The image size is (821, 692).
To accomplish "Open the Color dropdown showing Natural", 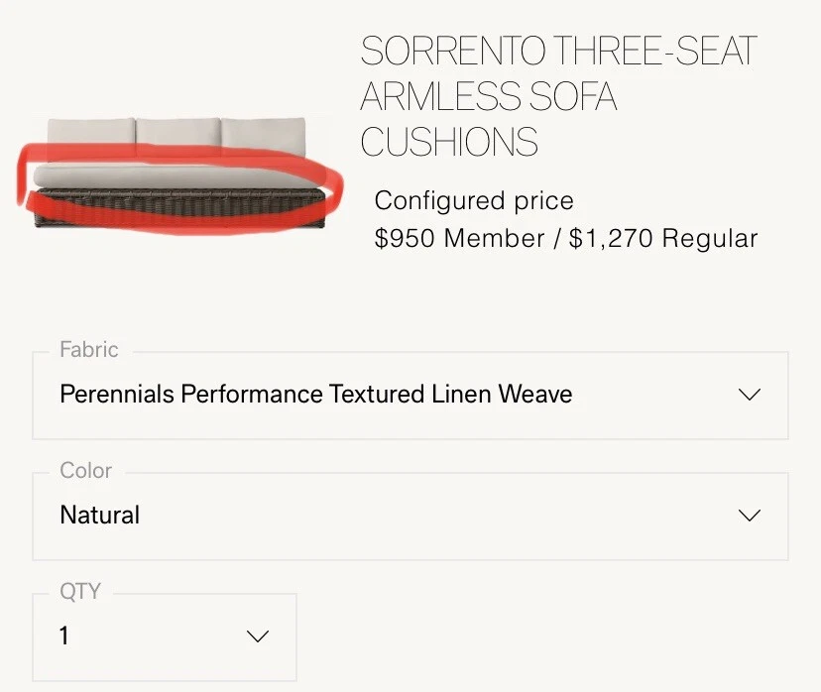I will (x=410, y=517).
